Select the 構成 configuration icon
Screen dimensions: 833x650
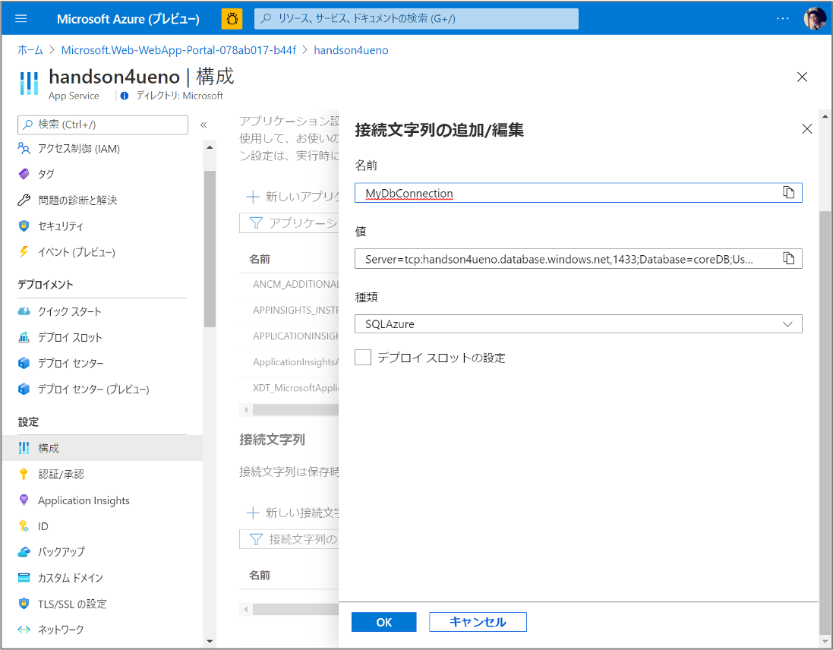tap(24, 448)
